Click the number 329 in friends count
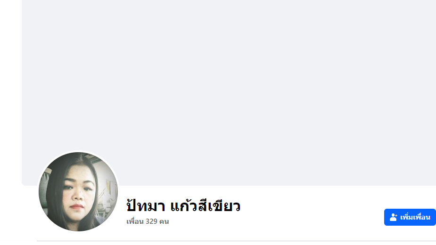 point(152,221)
